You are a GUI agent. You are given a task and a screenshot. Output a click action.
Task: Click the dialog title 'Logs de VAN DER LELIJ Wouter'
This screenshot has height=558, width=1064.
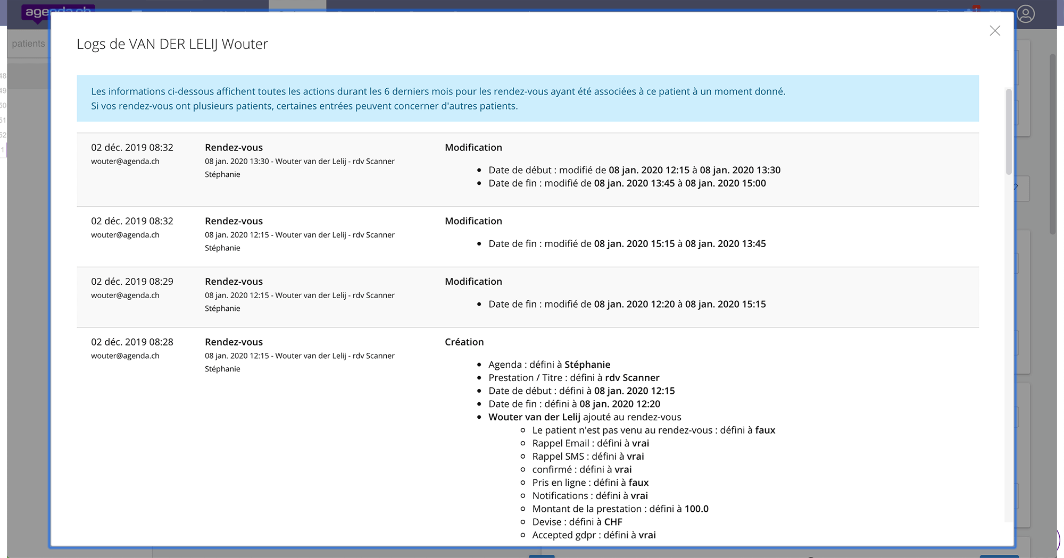pyautogui.click(x=172, y=44)
